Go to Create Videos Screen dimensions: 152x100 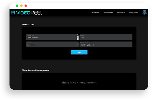click(108, 12)
